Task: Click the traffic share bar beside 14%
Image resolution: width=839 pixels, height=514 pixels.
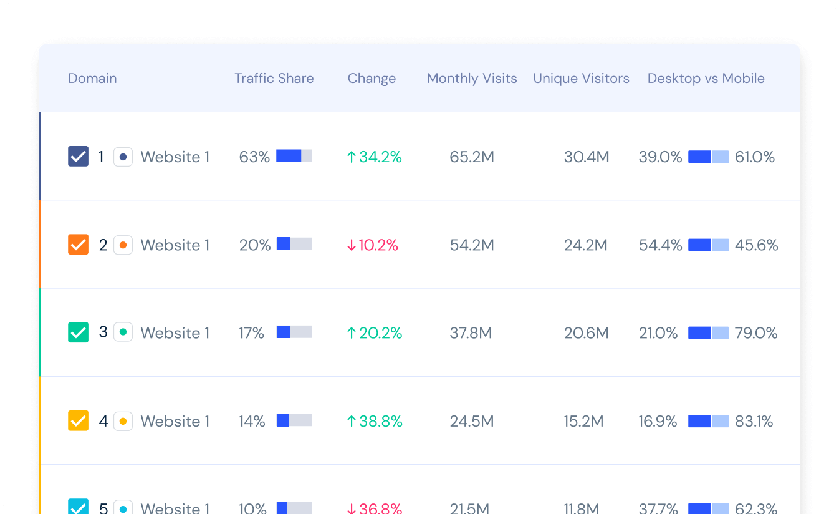Action: tap(294, 420)
